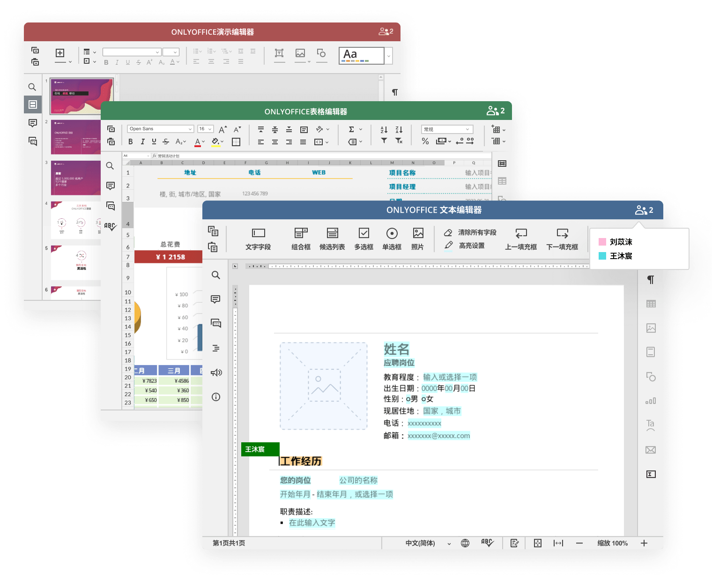Screen dimensions: 712x581
Task: Click 高亮设置 highlight settings
Action: [464, 246]
